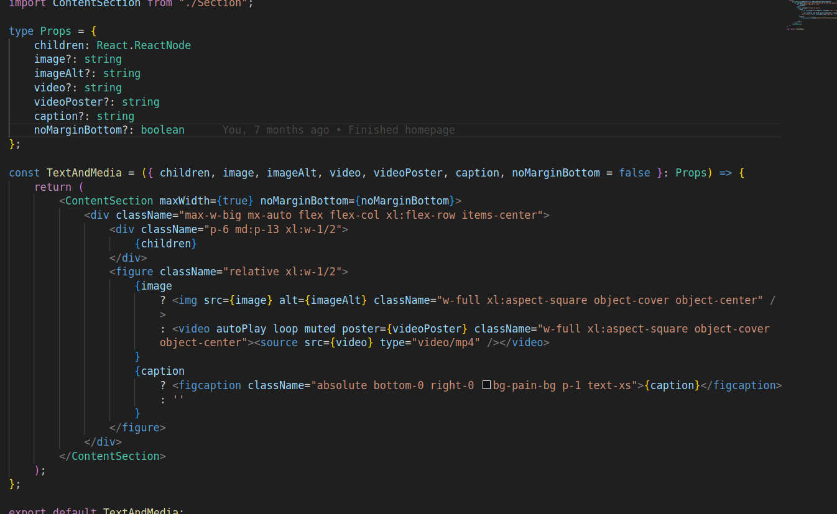Click the boolean type of noMarginBottom
The width and height of the screenshot is (837, 514).
click(x=162, y=130)
